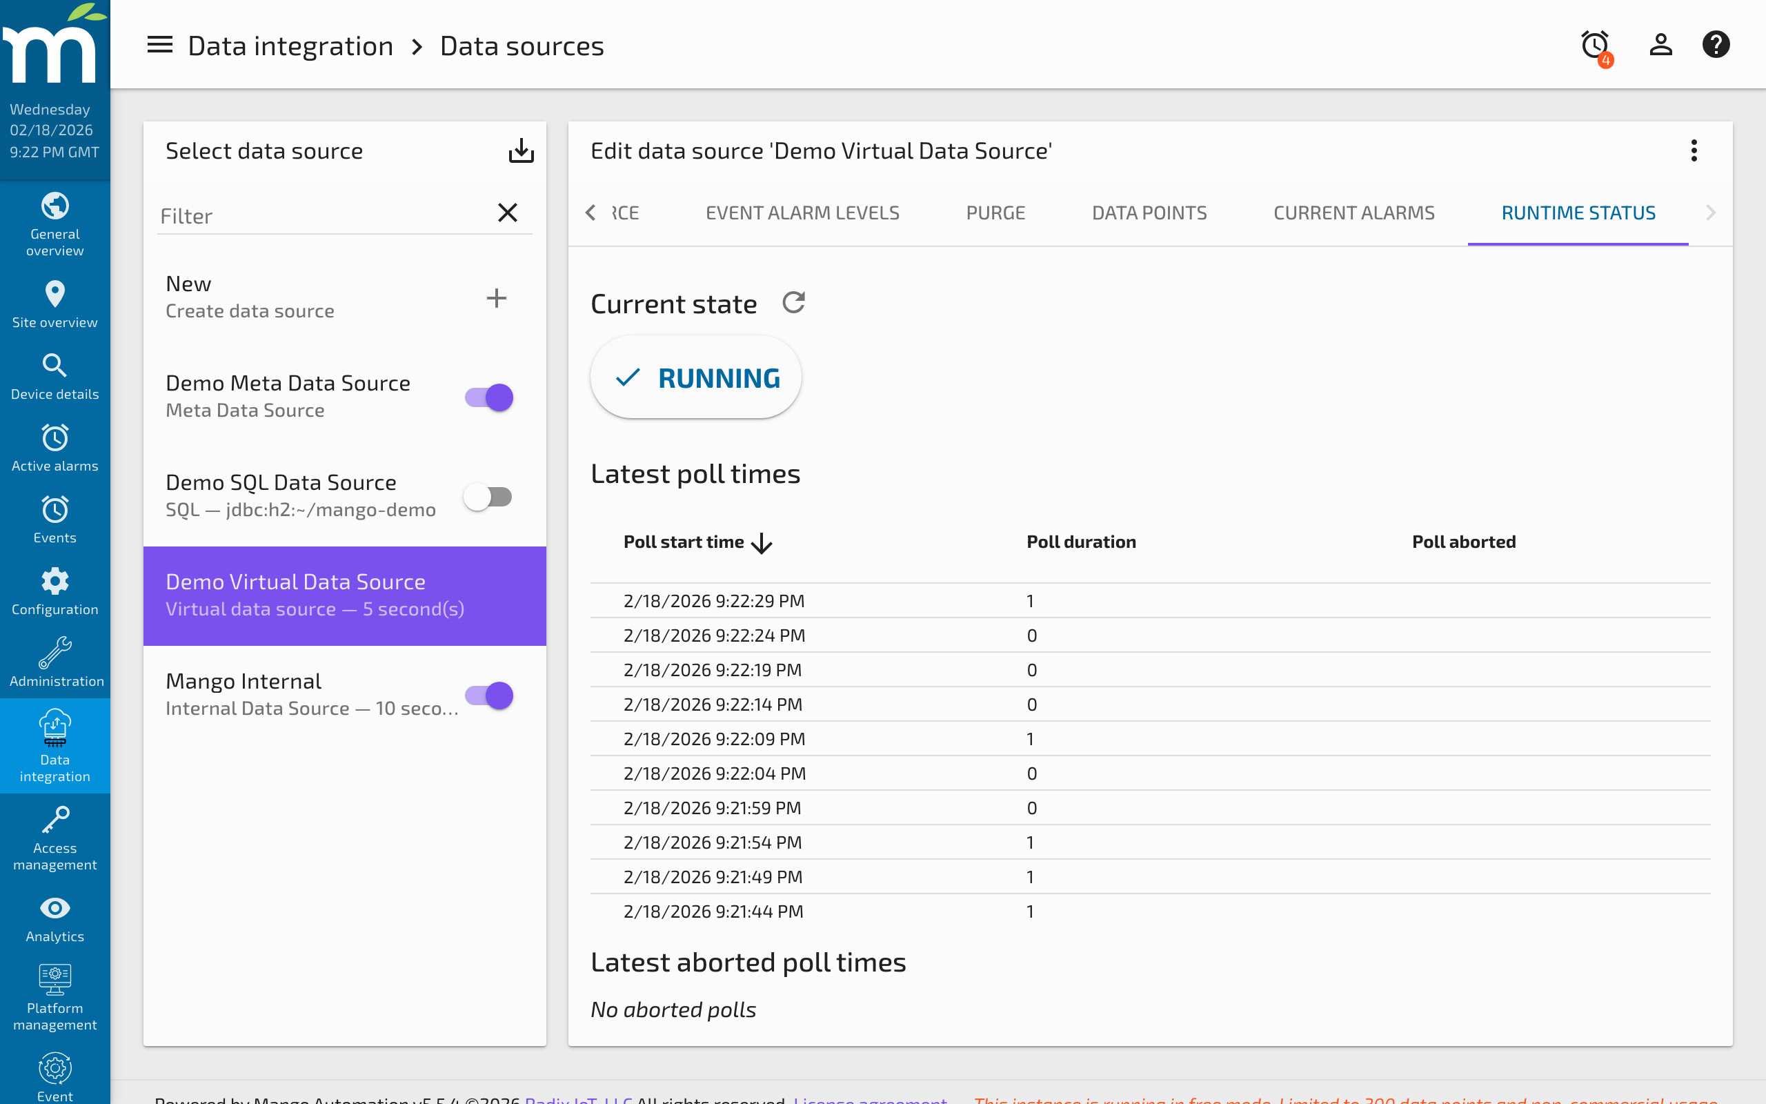The image size is (1766, 1104).
Task: Turn off the Mango Internal toggle
Action: (488, 695)
